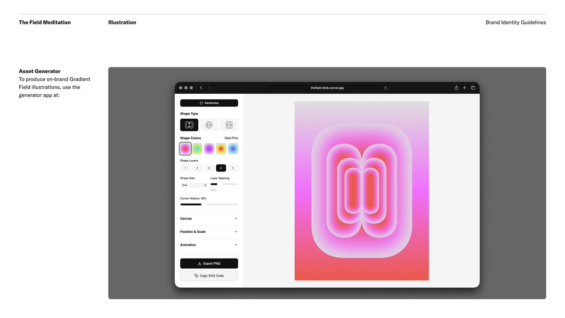Adjust the Corner Radius slider
Viewport: 565px width, 318px height.
(x=209, y=204)
